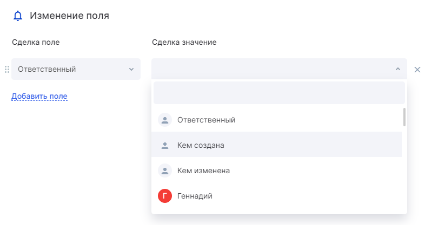425x225 pixels.
Task: Click the bell icon beside Изменение поля
Action: [17, 16]
